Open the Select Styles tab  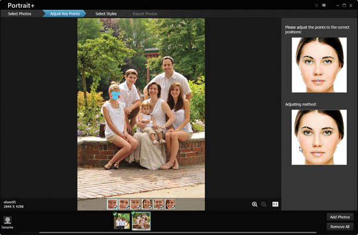[x=106, y=14]
